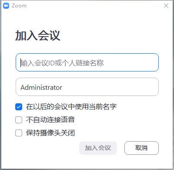Image resolution: width=174 pixels, height=170 pixels.
Task: Click the Zoom camera logo icon
Action: click(x=6, y=6)
